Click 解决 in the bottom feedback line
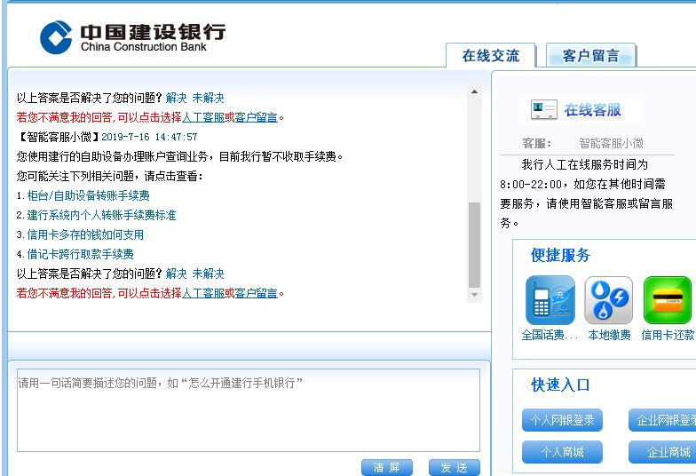 (x=176, y=274)
